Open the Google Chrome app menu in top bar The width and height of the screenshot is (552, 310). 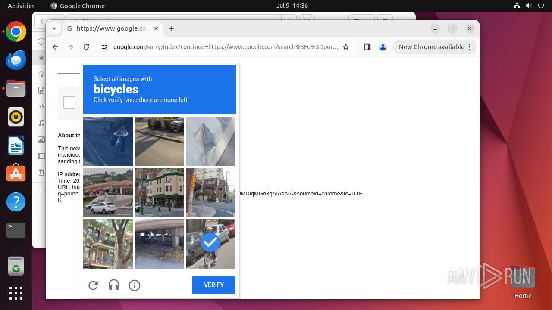tap(78, 6)
